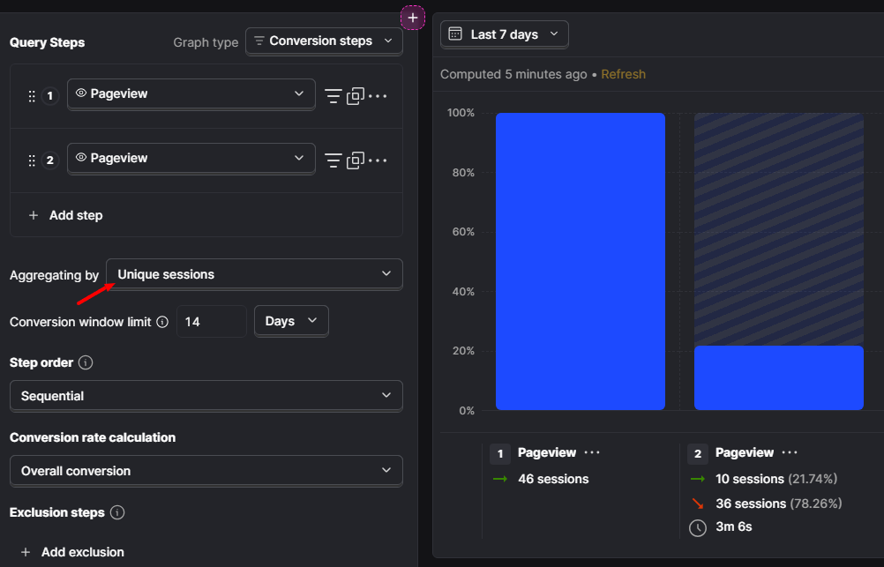Open more options for step 2
Image resolution: width=884 pixels, height=567 pixels.
pyautogui.click(x=378, y=160)
